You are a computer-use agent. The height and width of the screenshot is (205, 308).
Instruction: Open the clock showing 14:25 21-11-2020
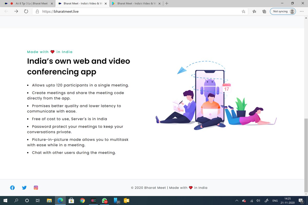[287, 201]
